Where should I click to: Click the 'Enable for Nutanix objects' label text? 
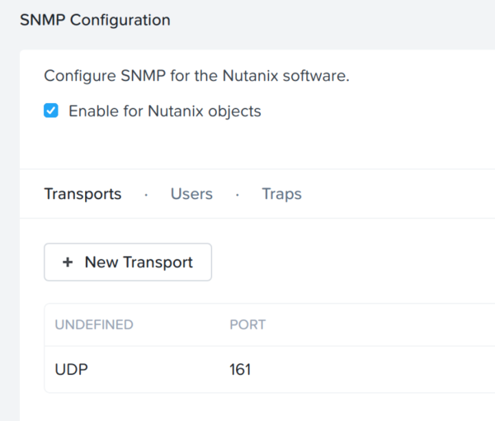point(165,111)
